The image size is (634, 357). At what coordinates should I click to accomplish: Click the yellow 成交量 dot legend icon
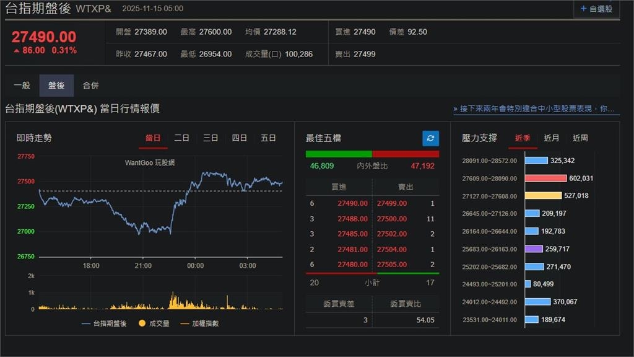(141, 322)
